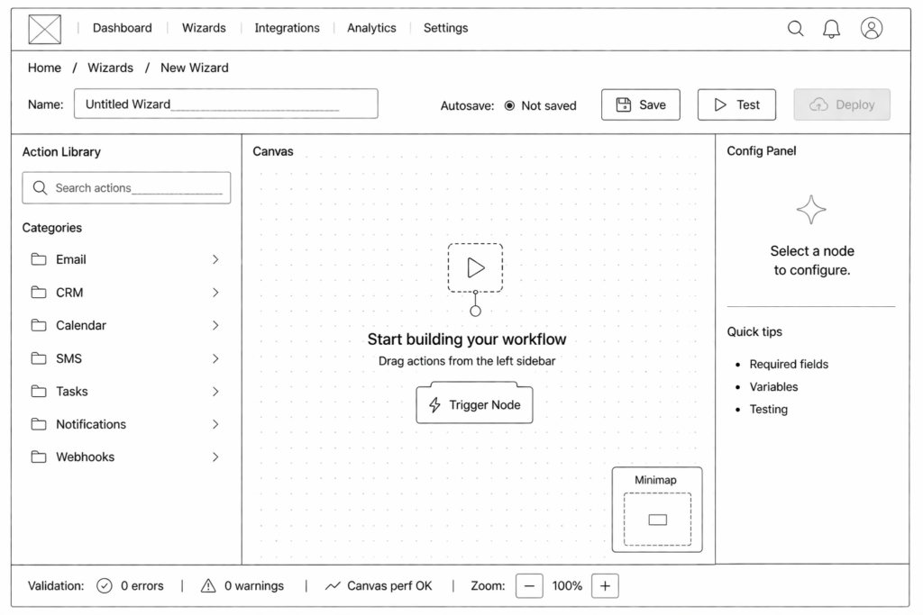This screenshot has height=615, width=923.
Task: Click the 0 warnings triangle icon
Action: click(x=208, y=586)
